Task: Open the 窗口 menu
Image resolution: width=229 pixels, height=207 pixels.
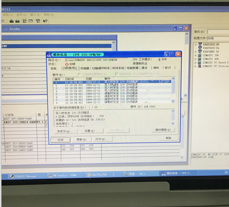Action: pos(35,15)
